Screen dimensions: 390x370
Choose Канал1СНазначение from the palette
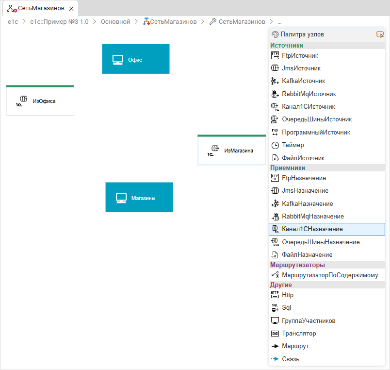tap(312, 229)
